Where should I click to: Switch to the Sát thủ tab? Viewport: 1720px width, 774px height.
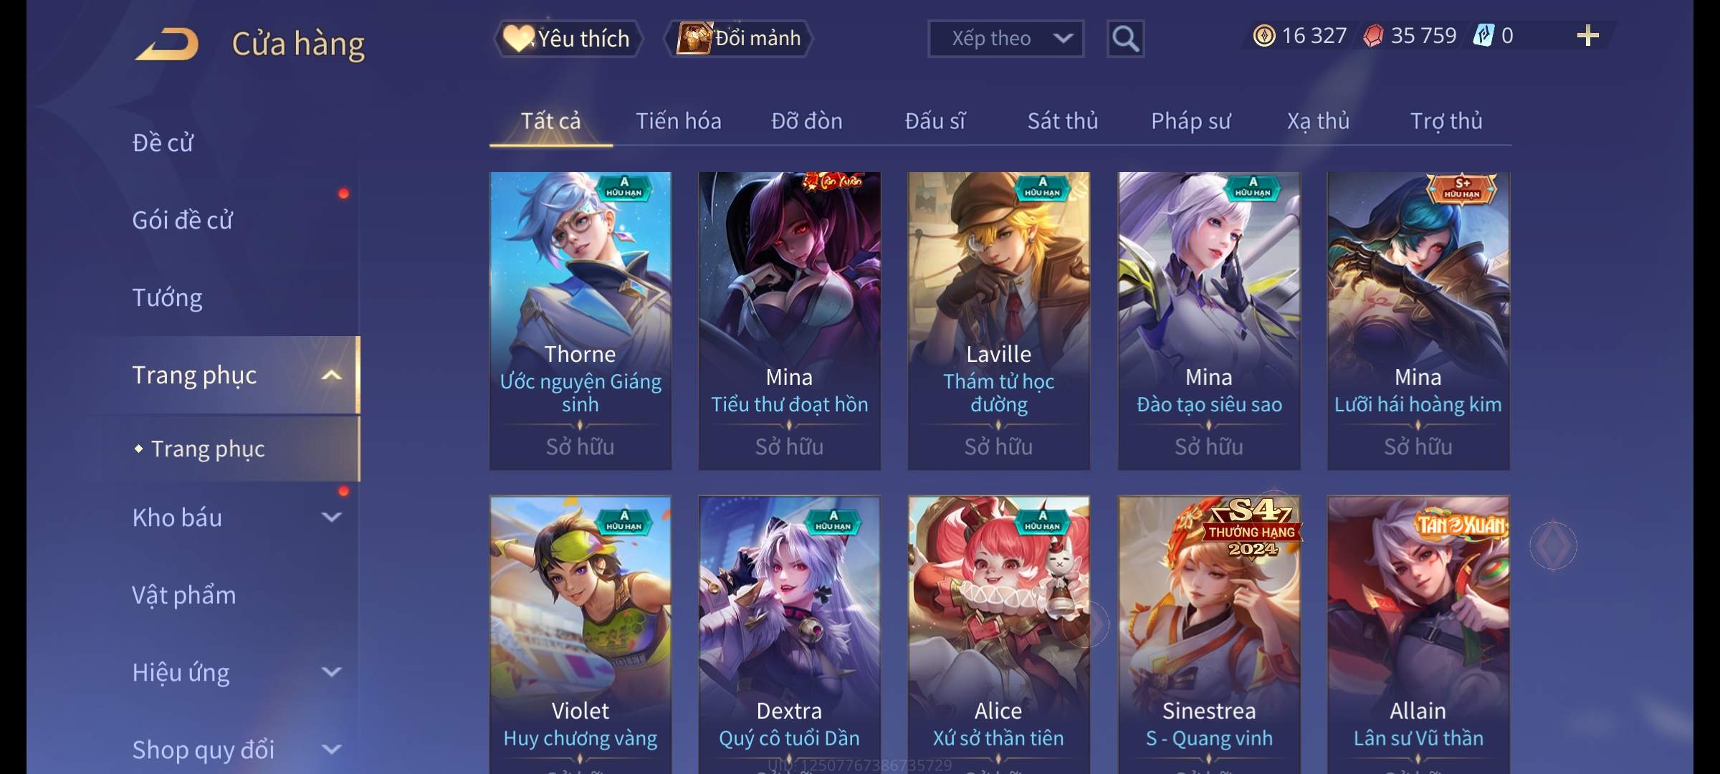tap(1063, 121)
